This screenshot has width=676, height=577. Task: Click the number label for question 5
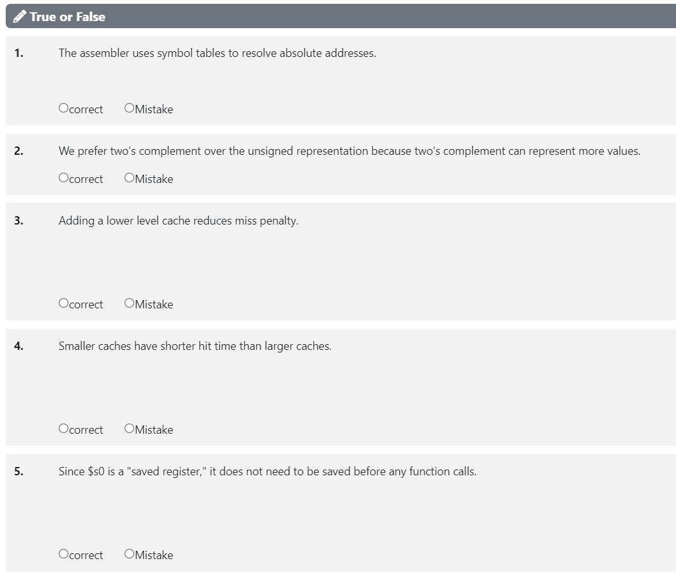19,471
